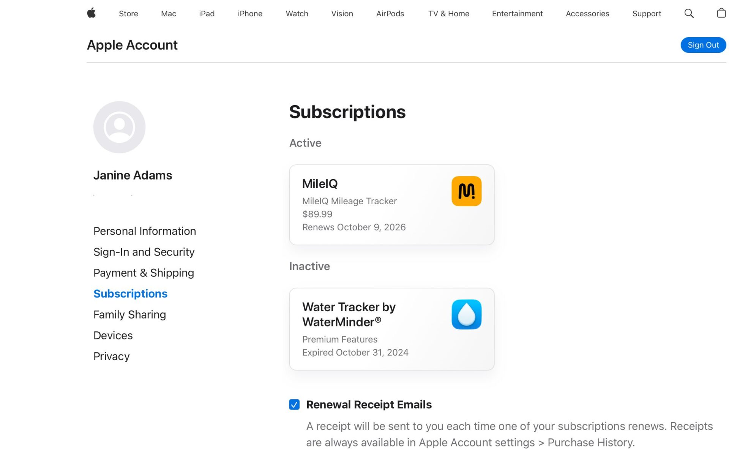Click the shopping bag icon
Image resolution: width=729 pixels, height=473 pixels.
[720, 13]
